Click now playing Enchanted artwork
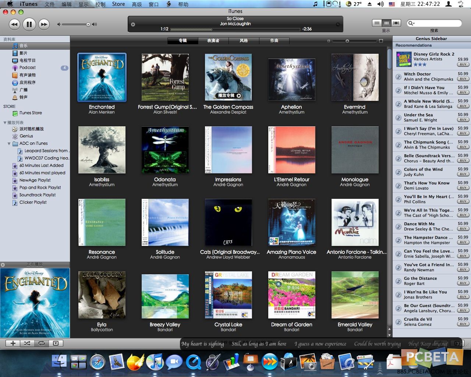Viewport: 471px width, 377px height. pos(35,303)
